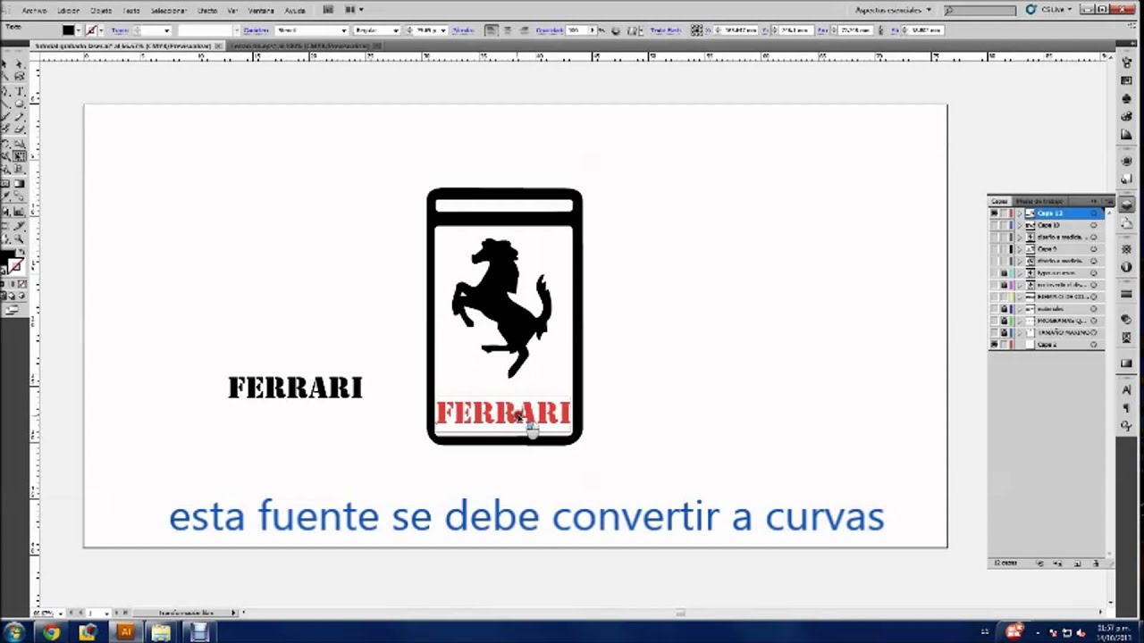
Task: Select the Eraser tool
Action: point(19,128)
